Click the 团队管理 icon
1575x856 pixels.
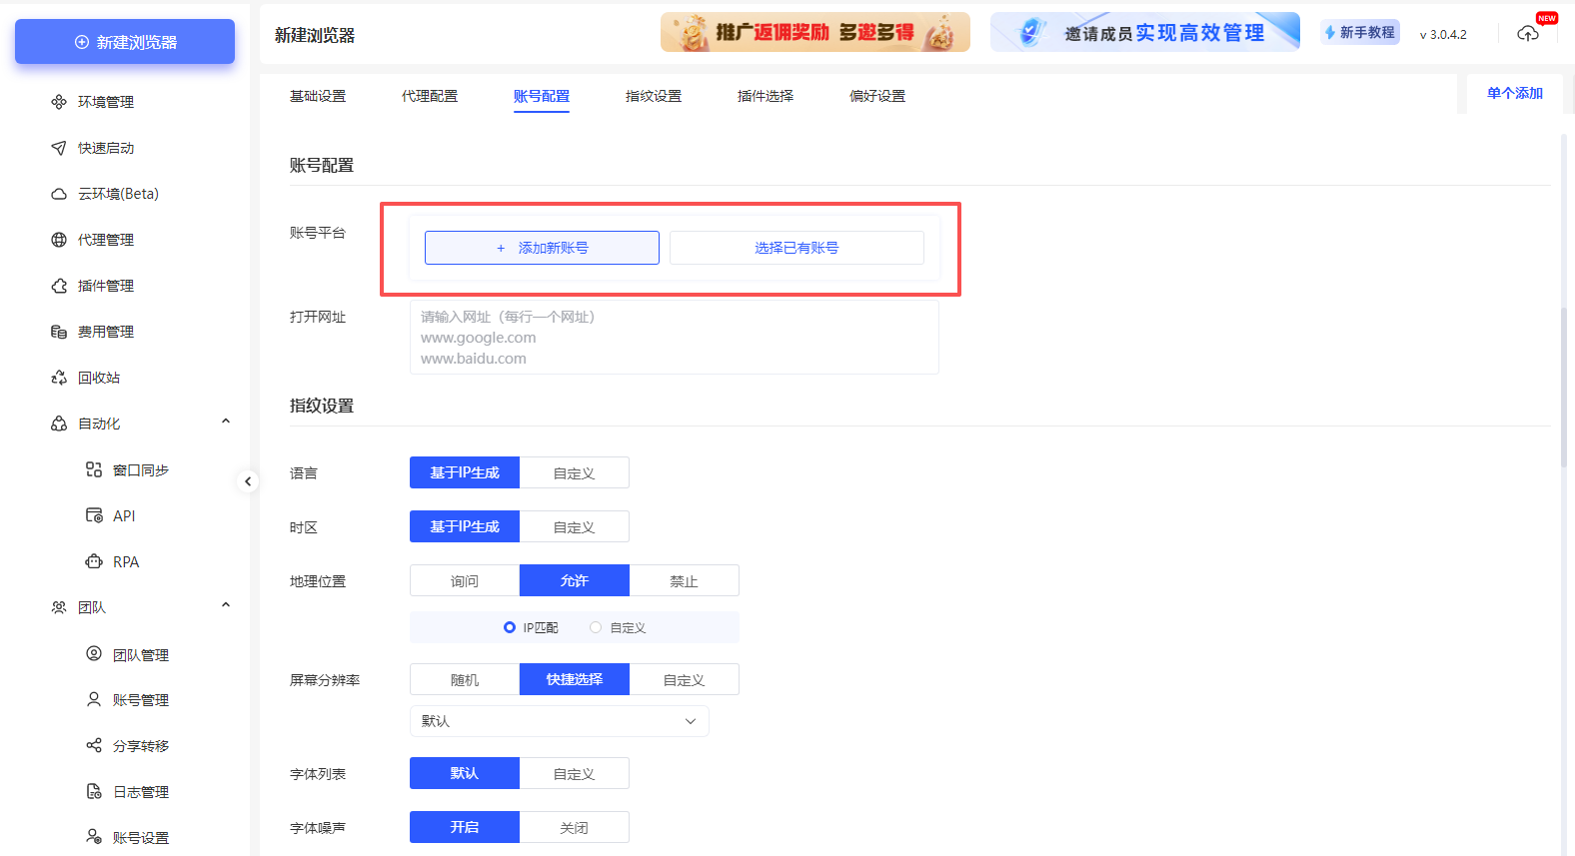(94, 653)
